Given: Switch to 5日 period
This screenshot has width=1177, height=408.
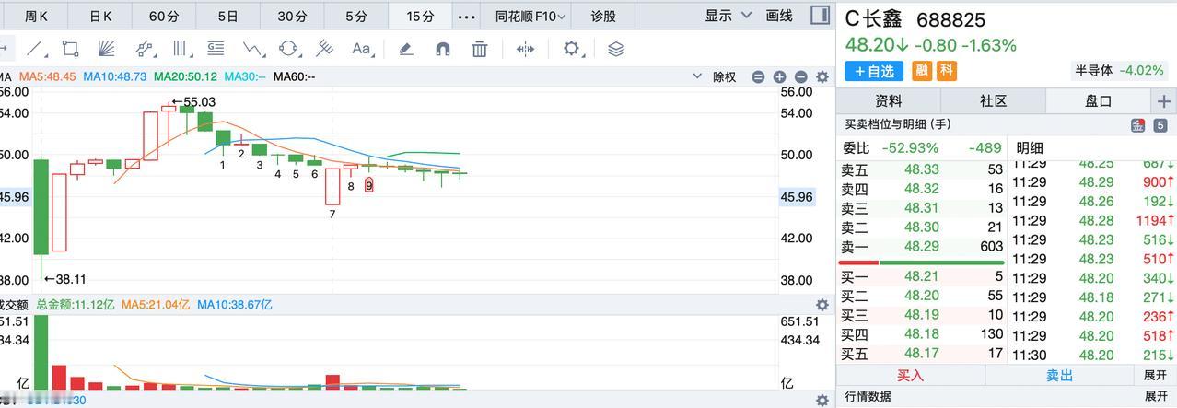Looking at the screenshot, I should tap(227, 16).
